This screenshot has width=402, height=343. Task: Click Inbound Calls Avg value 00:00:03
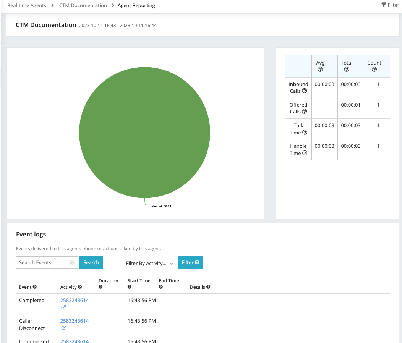pos(324,84)
